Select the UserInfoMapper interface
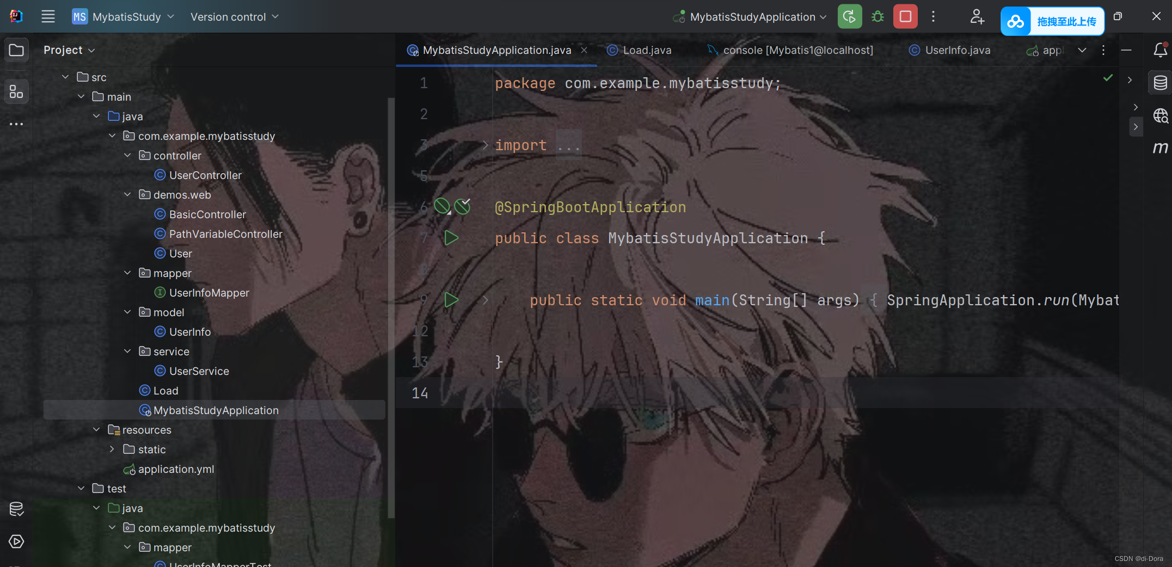The width and height of the screenshot is (1172, 567). [202, 293]
